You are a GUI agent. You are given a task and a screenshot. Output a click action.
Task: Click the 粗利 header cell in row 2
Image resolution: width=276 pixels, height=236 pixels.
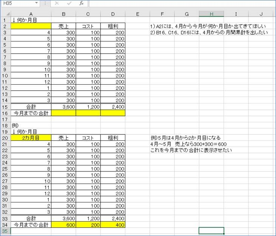click(113, 26)
